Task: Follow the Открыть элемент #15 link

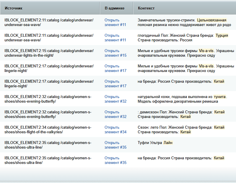Action: (115, 53)
